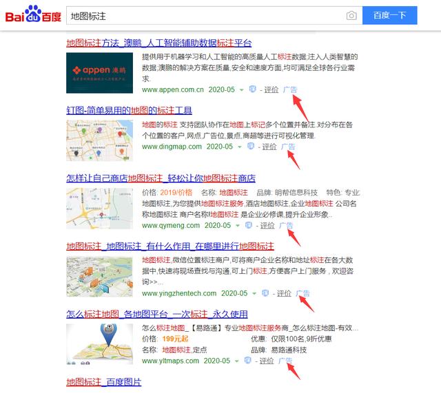
Task: Open result titled 怎样让自己商店地图标注_轻松让你地图标注商店
Action: coord(161,178)
